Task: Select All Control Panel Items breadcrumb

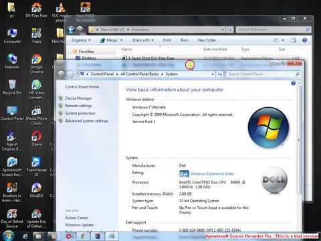Action: tap(140, 74)
